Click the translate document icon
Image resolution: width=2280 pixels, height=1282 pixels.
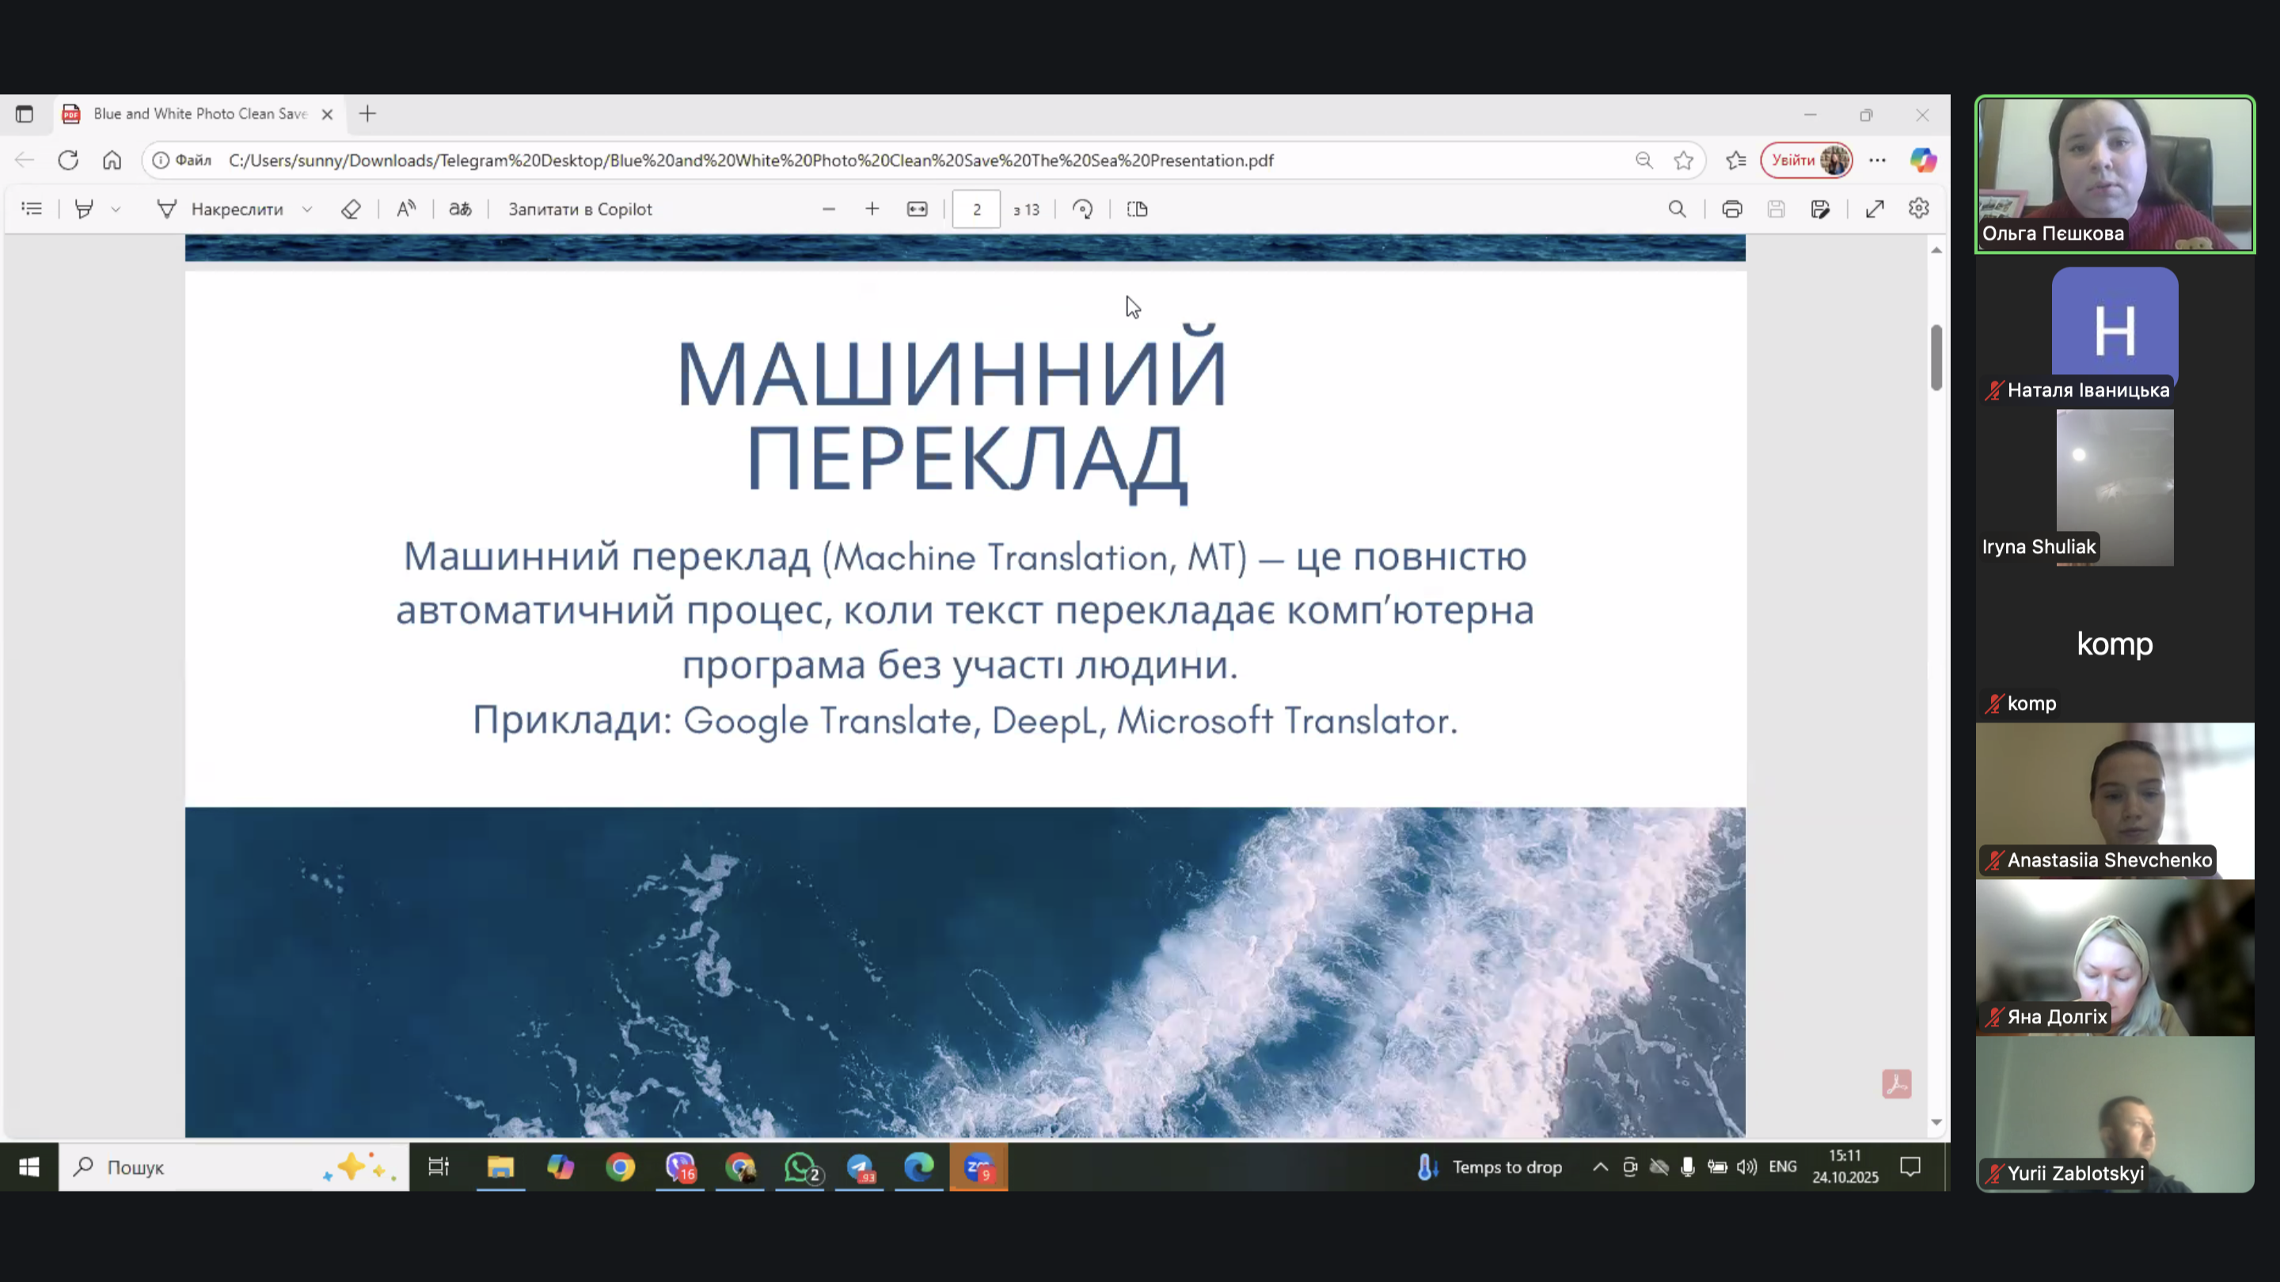tap(460, 209)
